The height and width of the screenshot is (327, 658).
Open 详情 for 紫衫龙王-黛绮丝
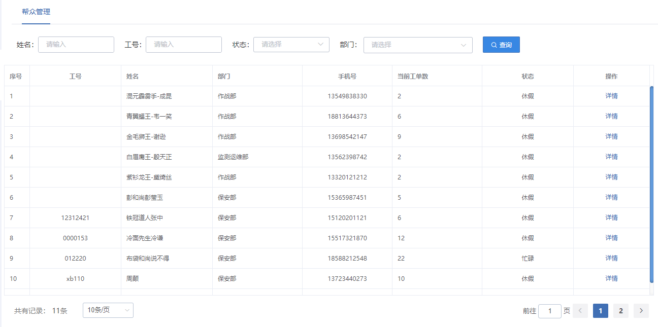click(x=611, y=177)
